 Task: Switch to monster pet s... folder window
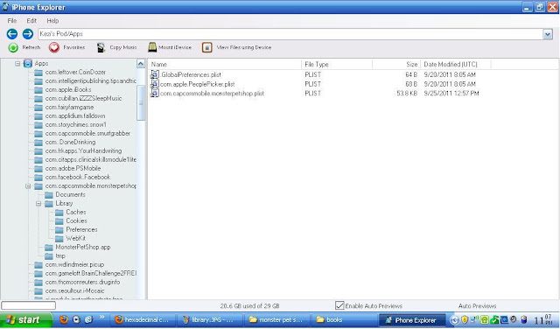[x=277, y=320]
